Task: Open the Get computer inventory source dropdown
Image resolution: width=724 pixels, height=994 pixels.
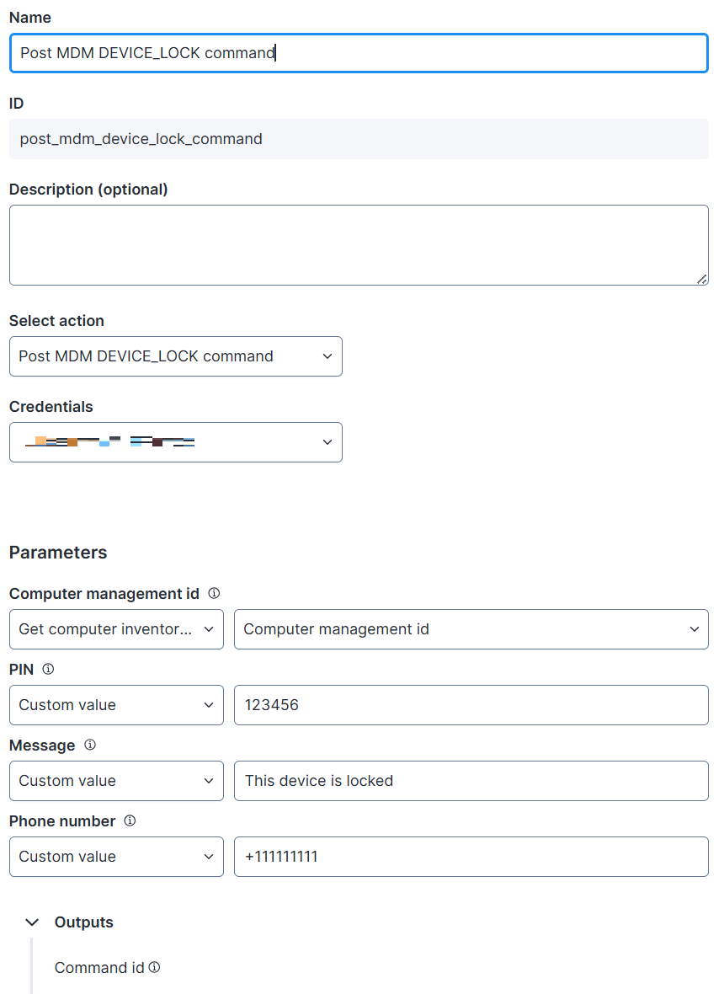Action: point(116,629)
